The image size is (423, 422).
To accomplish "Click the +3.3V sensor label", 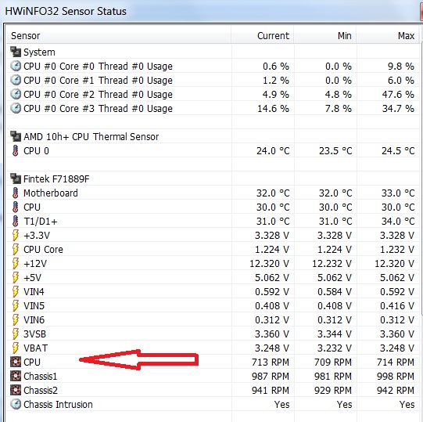I will (37, 236).
